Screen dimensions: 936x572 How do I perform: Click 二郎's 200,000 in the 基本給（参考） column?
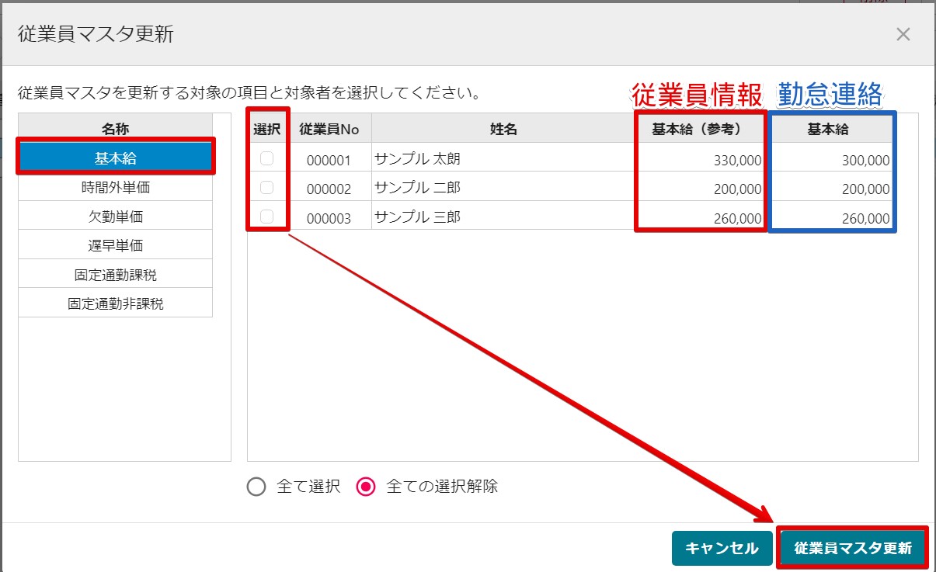click(738, 189)
